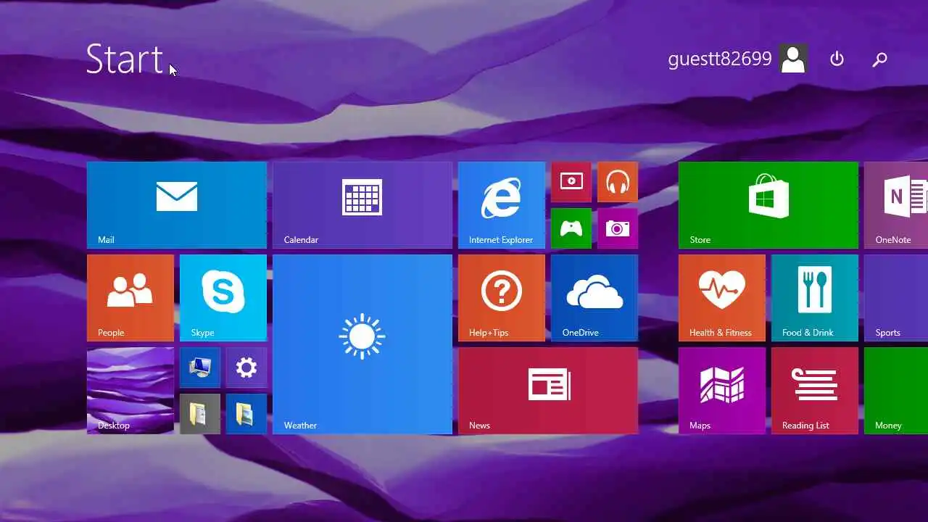Launch the People tile
The image size is (928, 522).
pos(130,298)
